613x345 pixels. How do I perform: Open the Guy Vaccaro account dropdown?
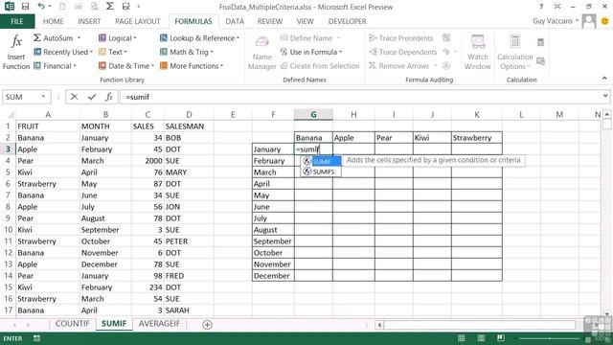click(x=577, y=21)
